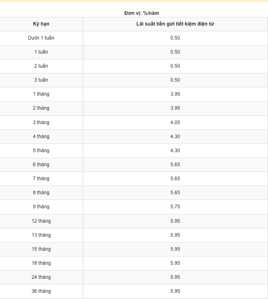268x299 pixels.
Task: Select the '15 tháng' row label
Action: 41,249
